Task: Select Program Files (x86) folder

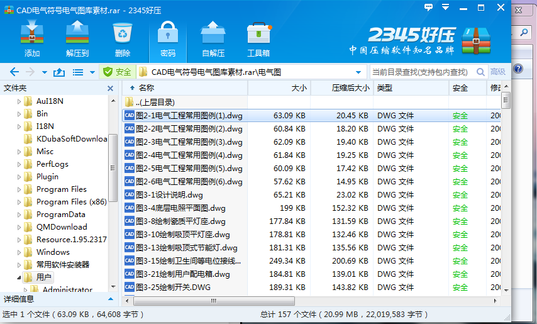Action: [x=65, y=202]
